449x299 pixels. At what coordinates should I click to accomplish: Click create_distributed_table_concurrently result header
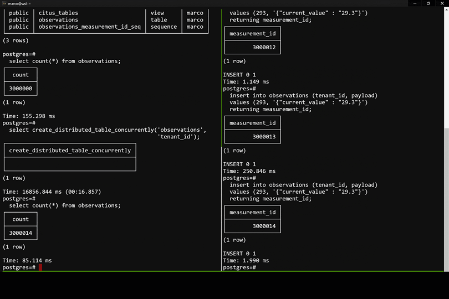pos(70,150)
